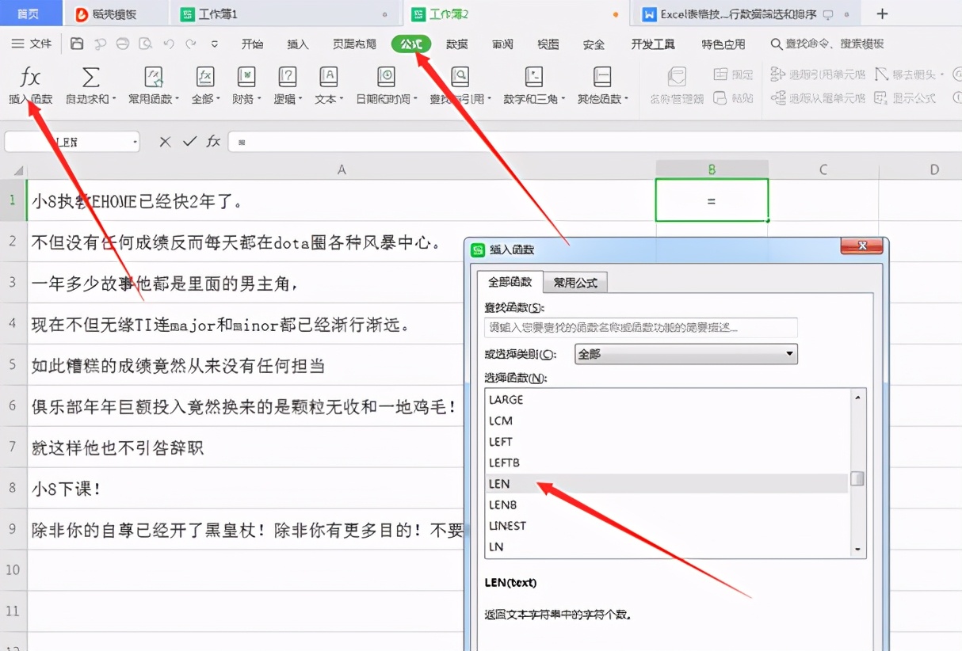Click the function list scrollbar up arrow
The image size is (962, 651).
(x=857, y=397)
